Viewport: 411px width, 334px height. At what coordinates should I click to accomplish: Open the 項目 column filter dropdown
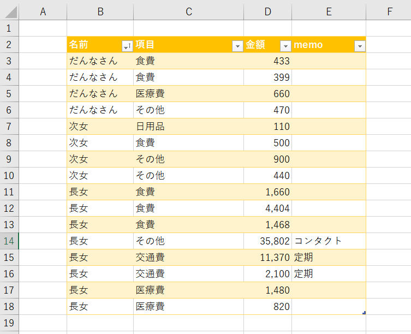pyautogui.click(x=237, y=46)
